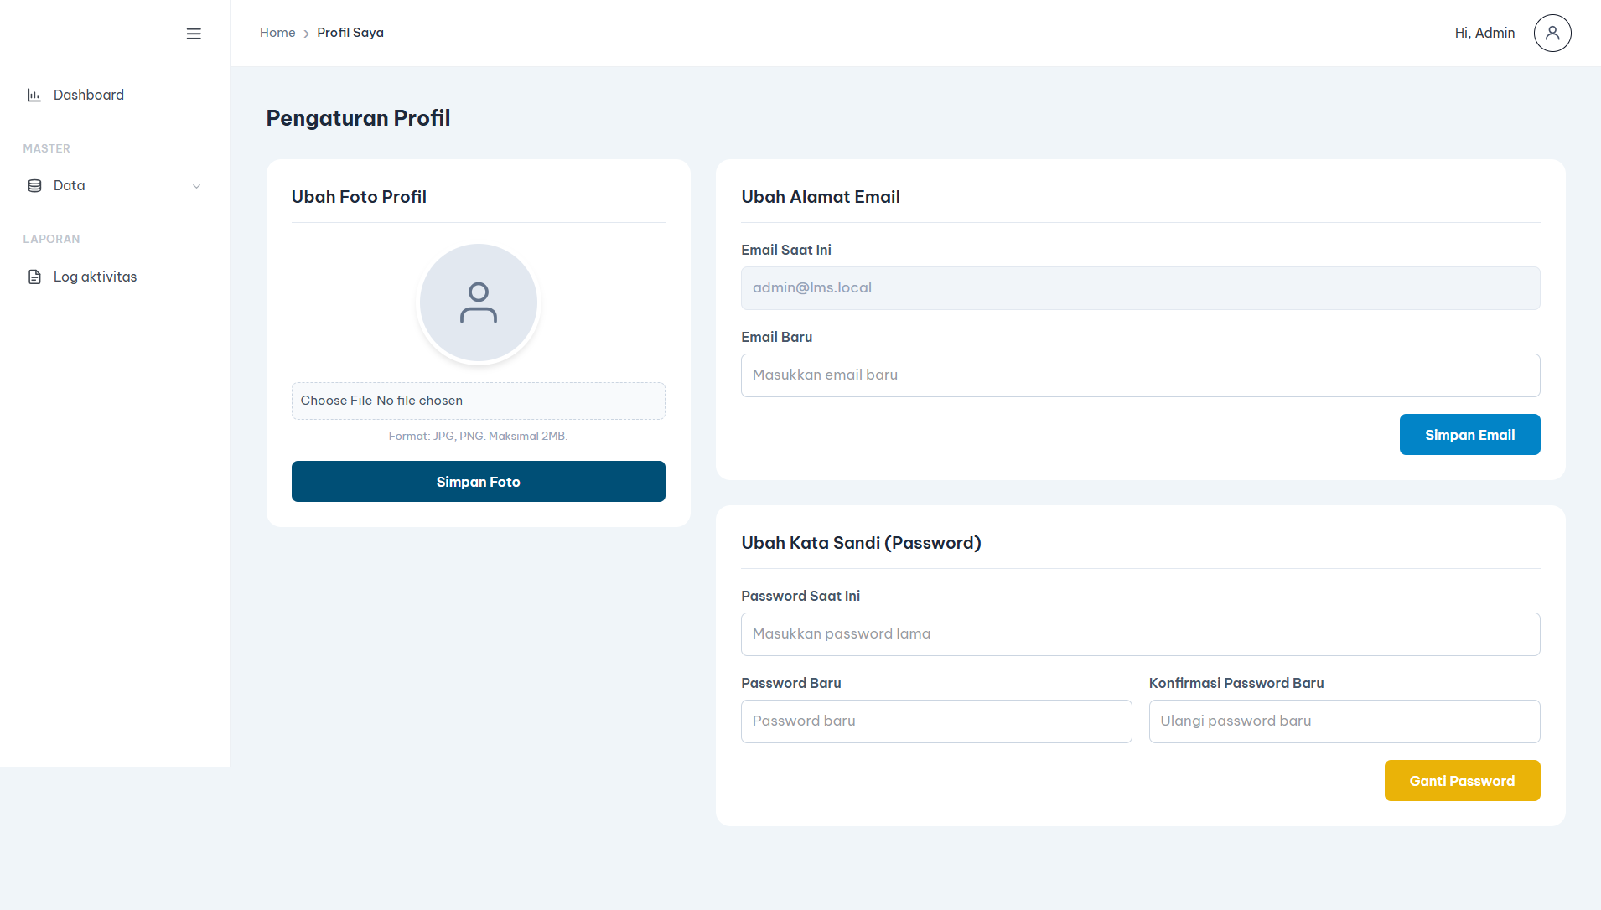
Task: Click the Log aktivitas document icon
Action: 34,277
